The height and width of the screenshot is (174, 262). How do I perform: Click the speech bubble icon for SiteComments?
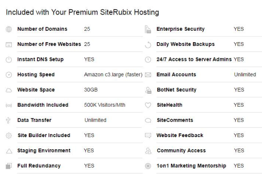[x=148, y=120]
